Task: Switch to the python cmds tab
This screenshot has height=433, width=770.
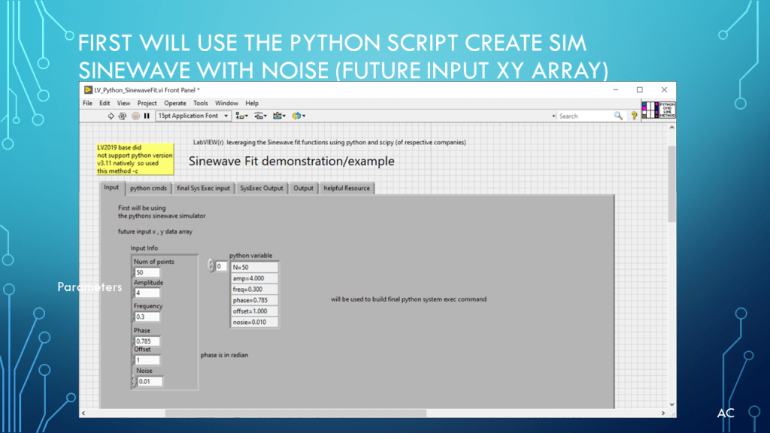Action: (x=148, y=188)
